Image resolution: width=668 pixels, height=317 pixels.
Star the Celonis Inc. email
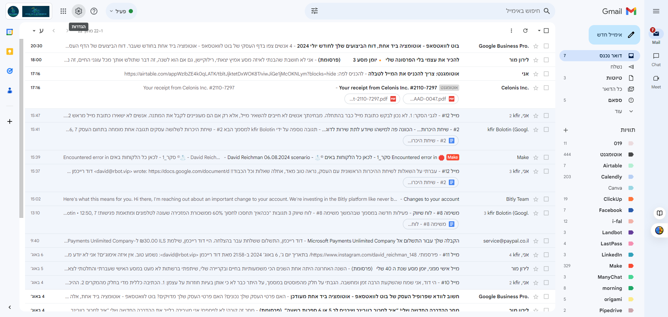(x=536, y=88)
